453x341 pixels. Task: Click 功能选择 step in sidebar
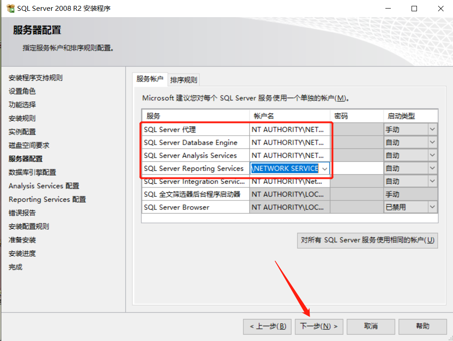pyautogui.click(x=22, y=105)
